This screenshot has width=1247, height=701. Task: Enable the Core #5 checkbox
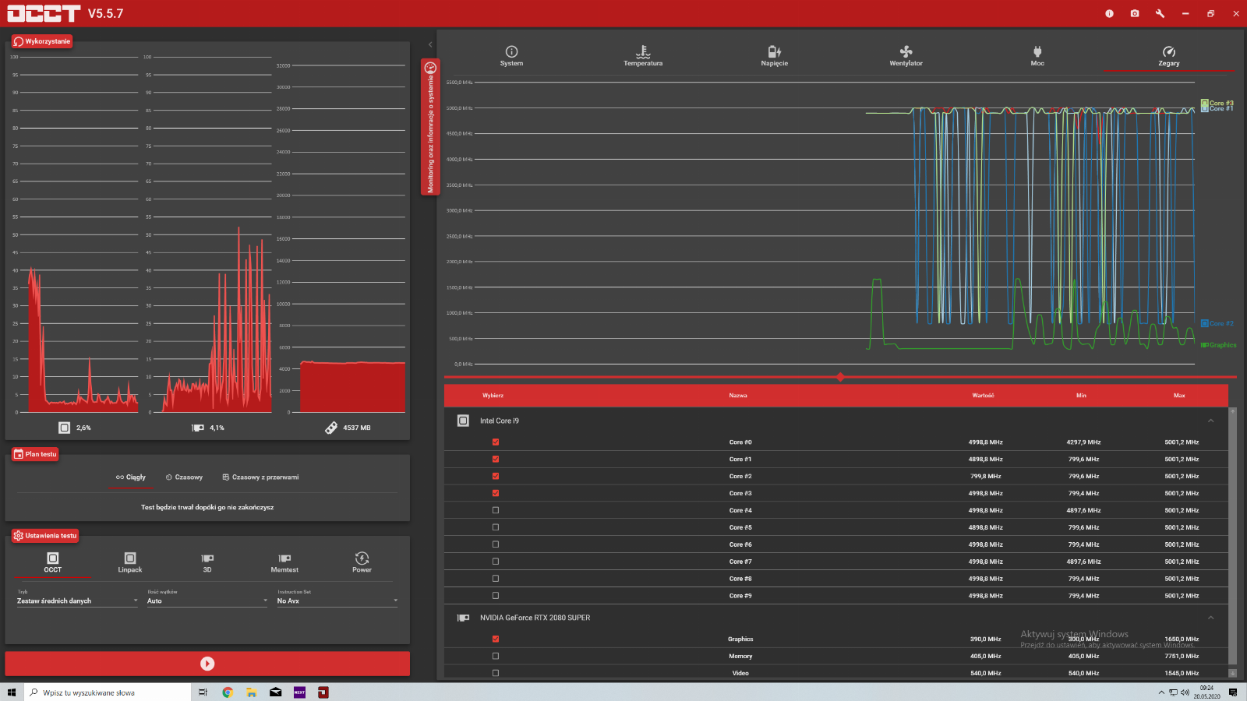pos(496,527)
